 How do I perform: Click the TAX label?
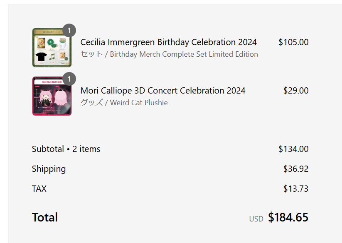coord(39,189)
